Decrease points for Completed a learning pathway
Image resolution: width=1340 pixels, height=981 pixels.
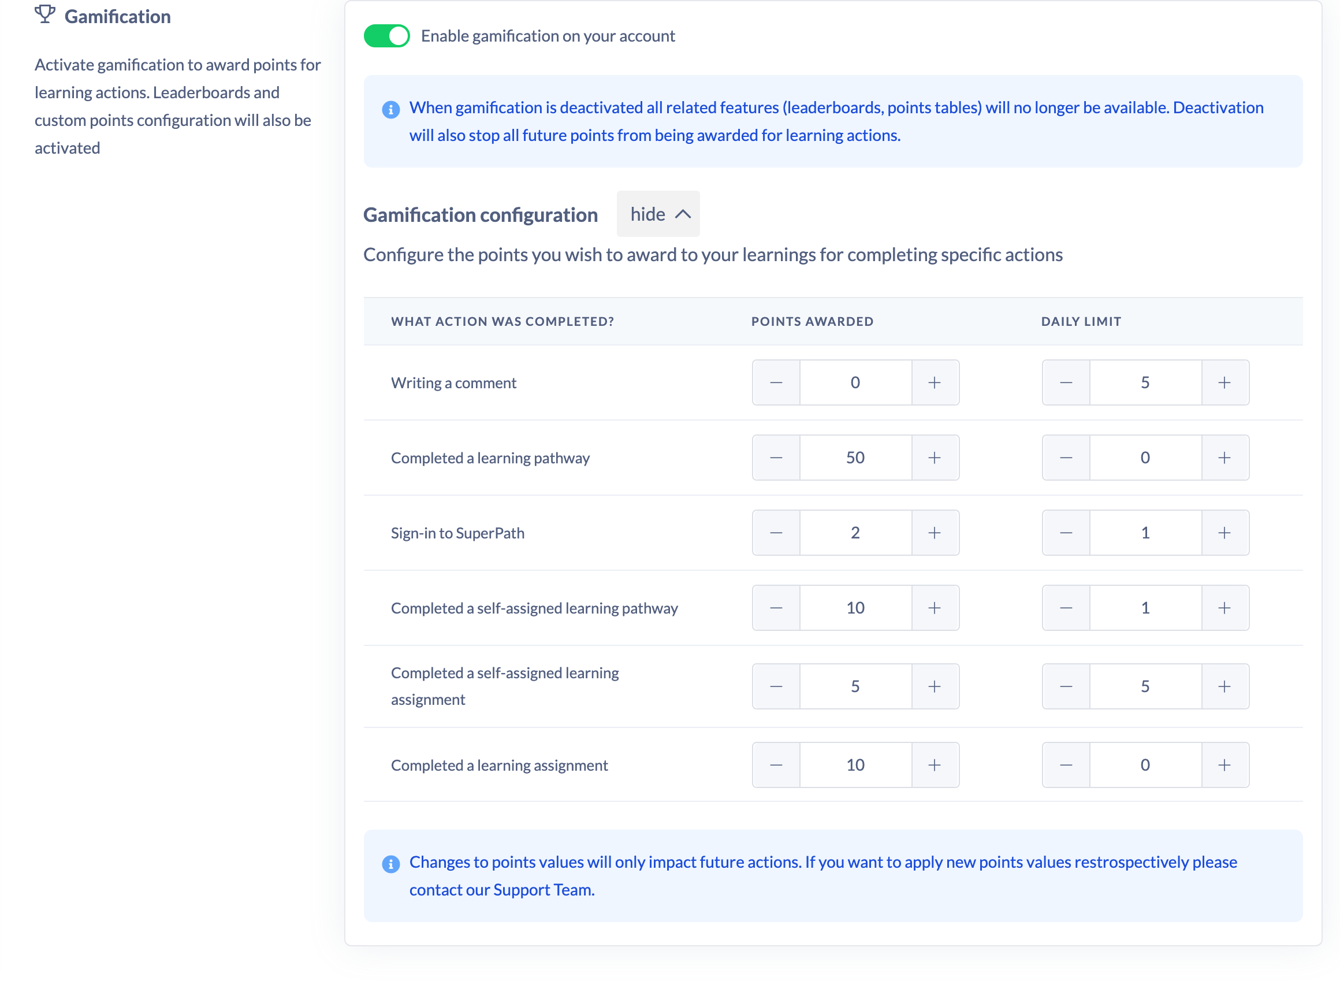776,458
